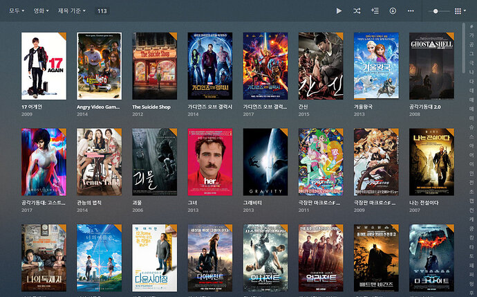
Task: Open the 다크 나이트 poster
Action: pos(431,258)
